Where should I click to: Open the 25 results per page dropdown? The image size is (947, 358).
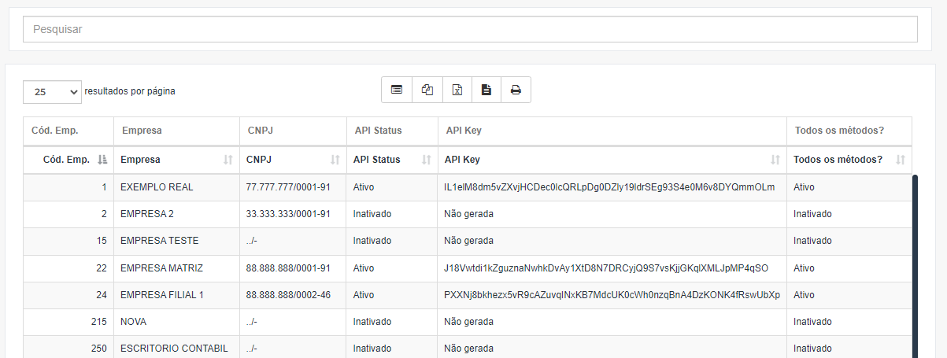click(x=52, y=91)
